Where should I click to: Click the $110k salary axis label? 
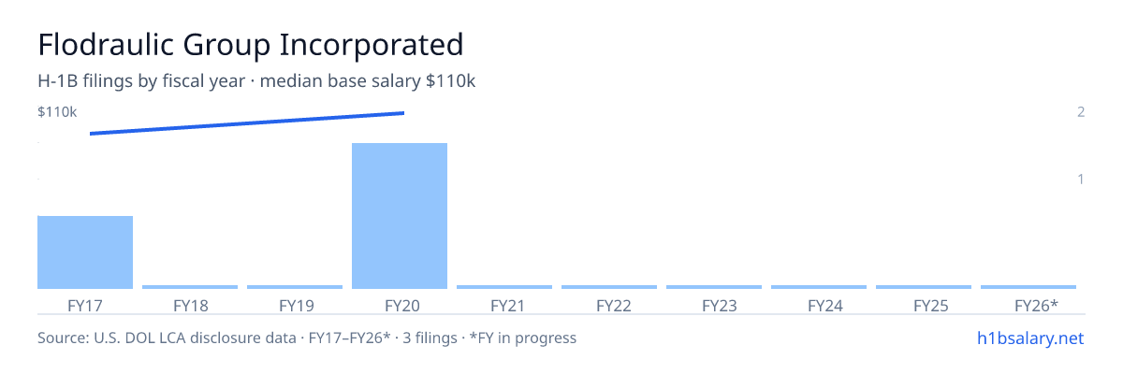57,112
